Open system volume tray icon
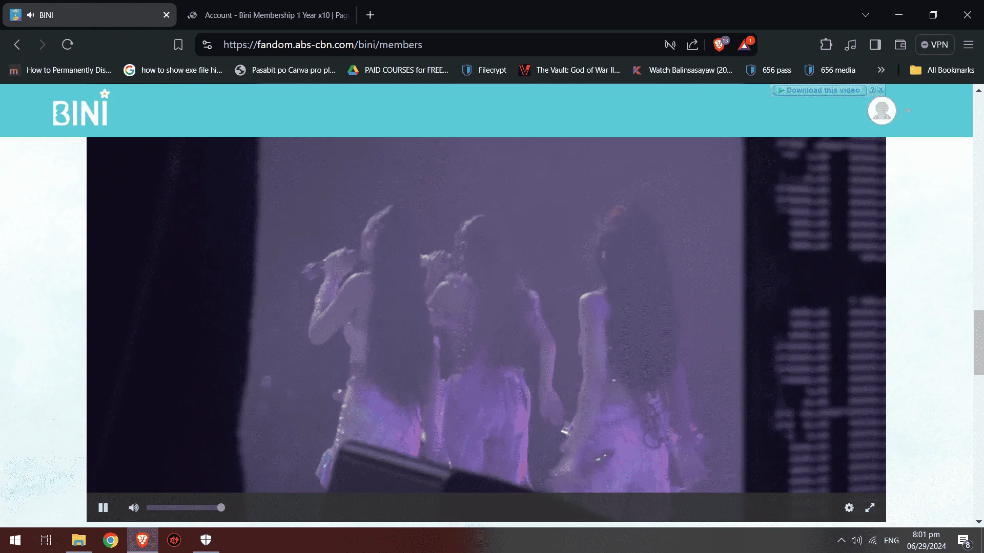 857,540
